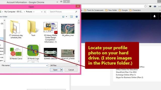Select the 20141107_074456 photo
The height and width of the screenshot is (90, 161).
tap(68, 54)
